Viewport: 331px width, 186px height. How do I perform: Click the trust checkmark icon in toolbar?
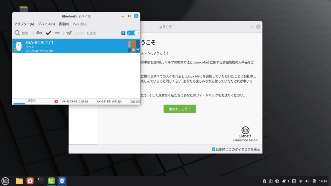(x=48, y=33)
